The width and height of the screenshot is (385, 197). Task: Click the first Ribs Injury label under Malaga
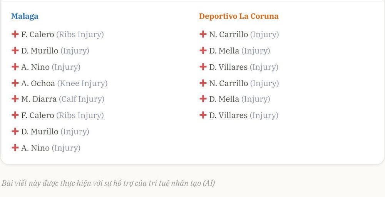[x=80, y=35]
